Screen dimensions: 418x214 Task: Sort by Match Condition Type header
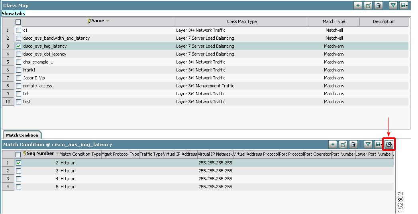(80, 154)
